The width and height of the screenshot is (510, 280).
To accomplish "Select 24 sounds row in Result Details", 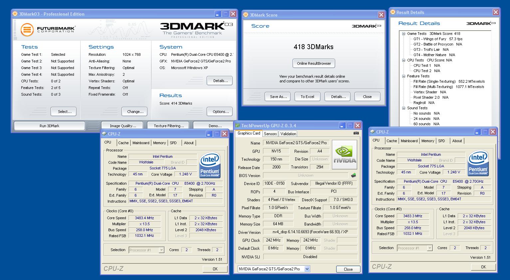I will [426, 119].
